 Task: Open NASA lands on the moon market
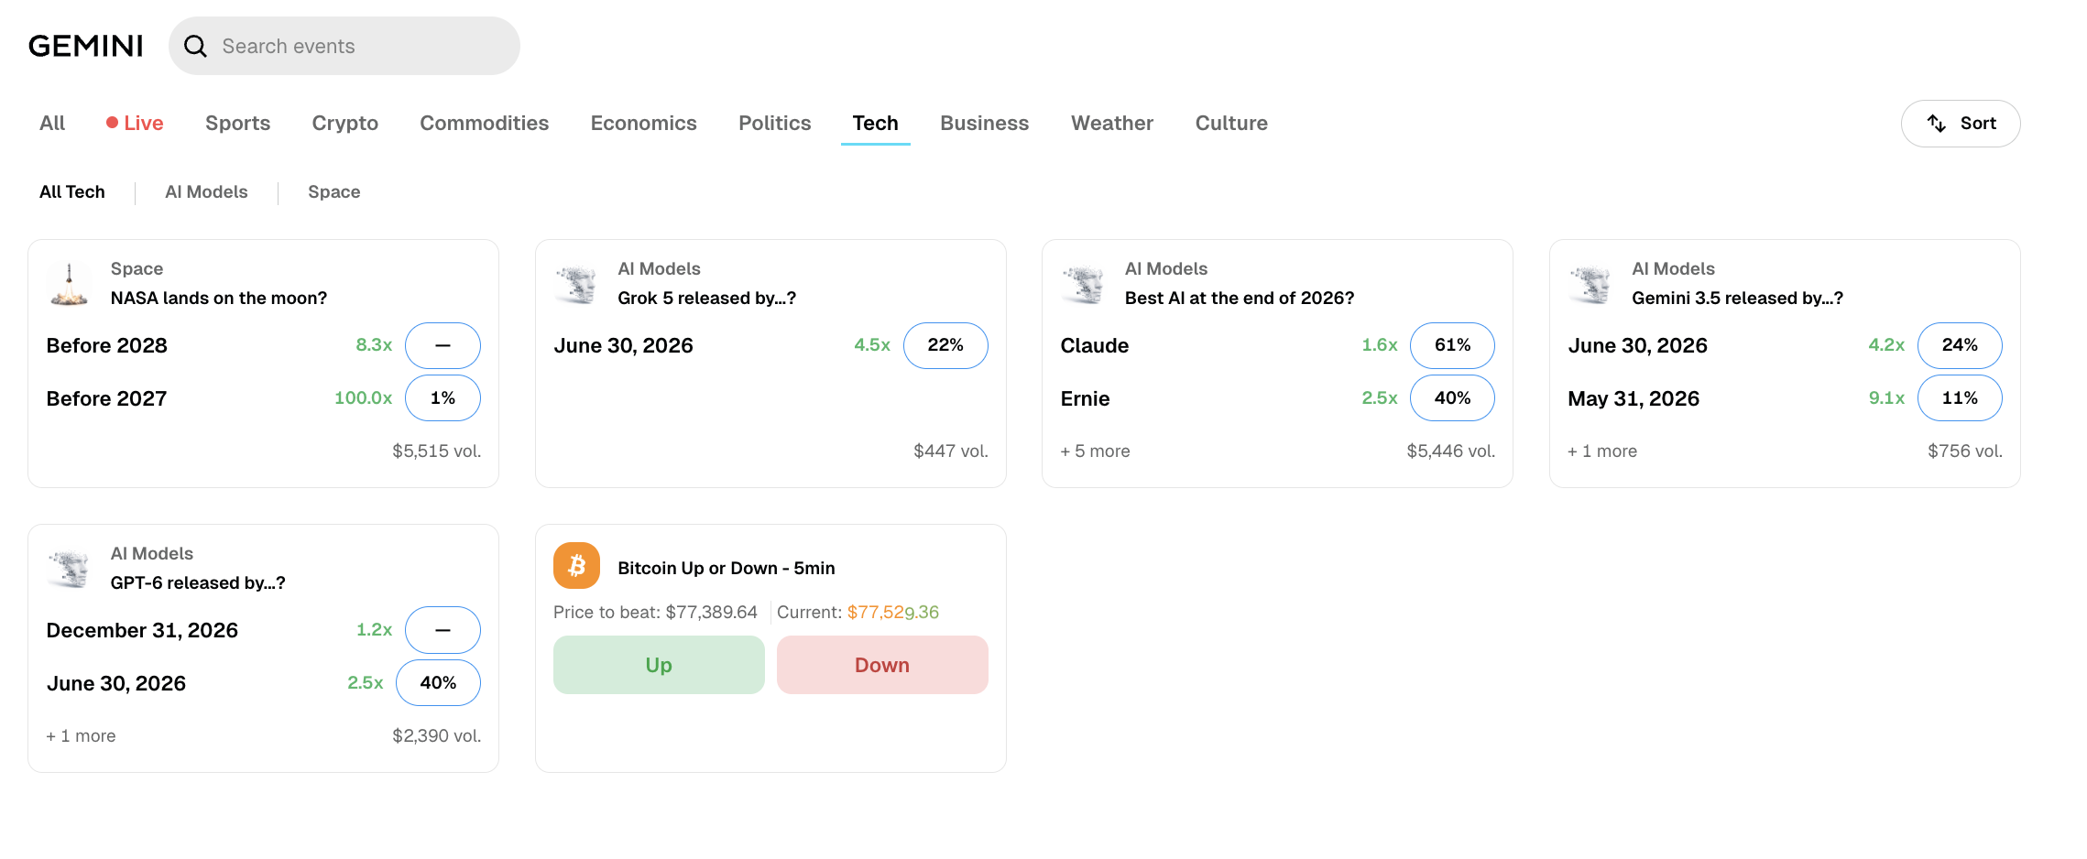(219, 299)
